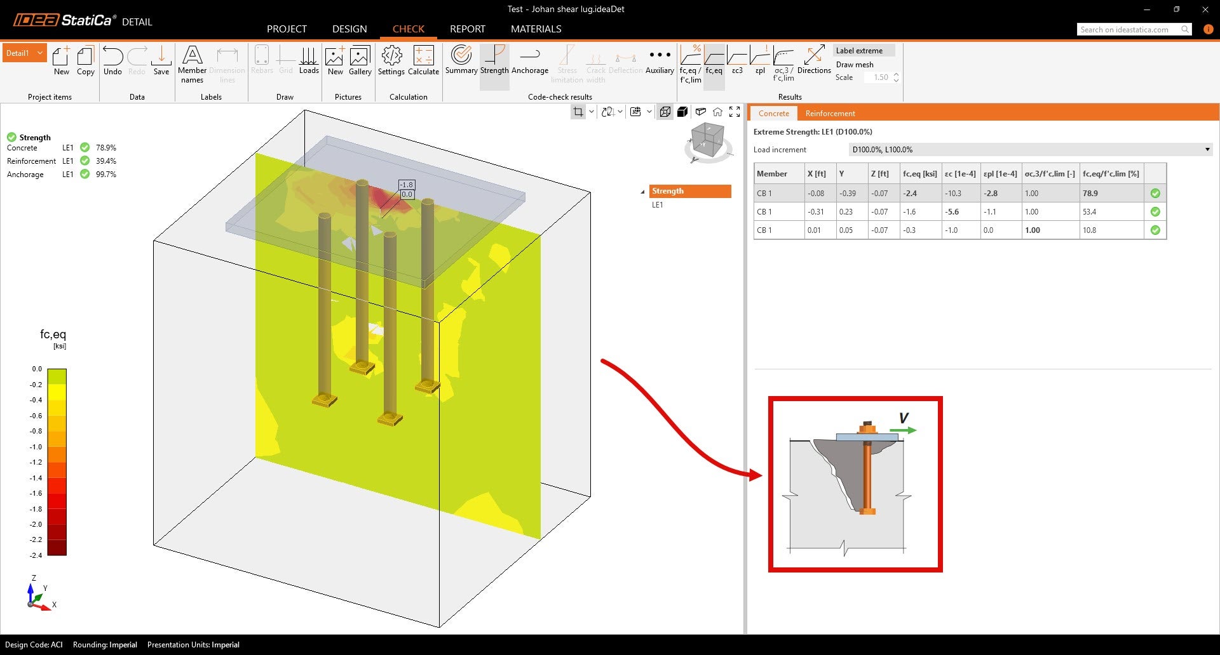Open the REPORT ribbon tab
The image size is (1220, 655).
click(x=467, y=29)
